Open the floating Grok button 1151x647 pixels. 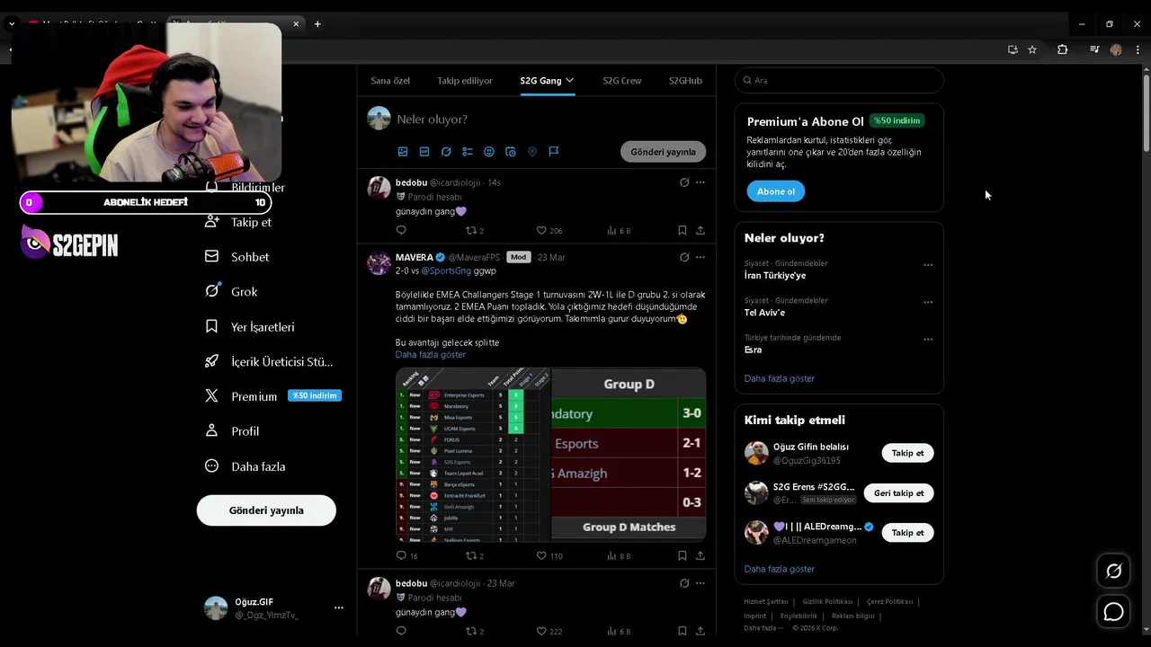[1113, 571]
